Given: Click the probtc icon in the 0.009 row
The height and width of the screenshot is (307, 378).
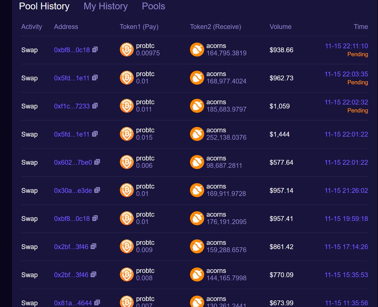Looking at the screenshot, I should click(127, 247).
